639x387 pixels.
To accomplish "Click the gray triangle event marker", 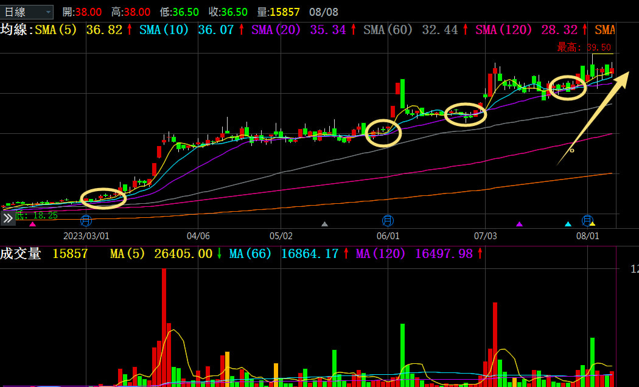I will pos(324,224).
